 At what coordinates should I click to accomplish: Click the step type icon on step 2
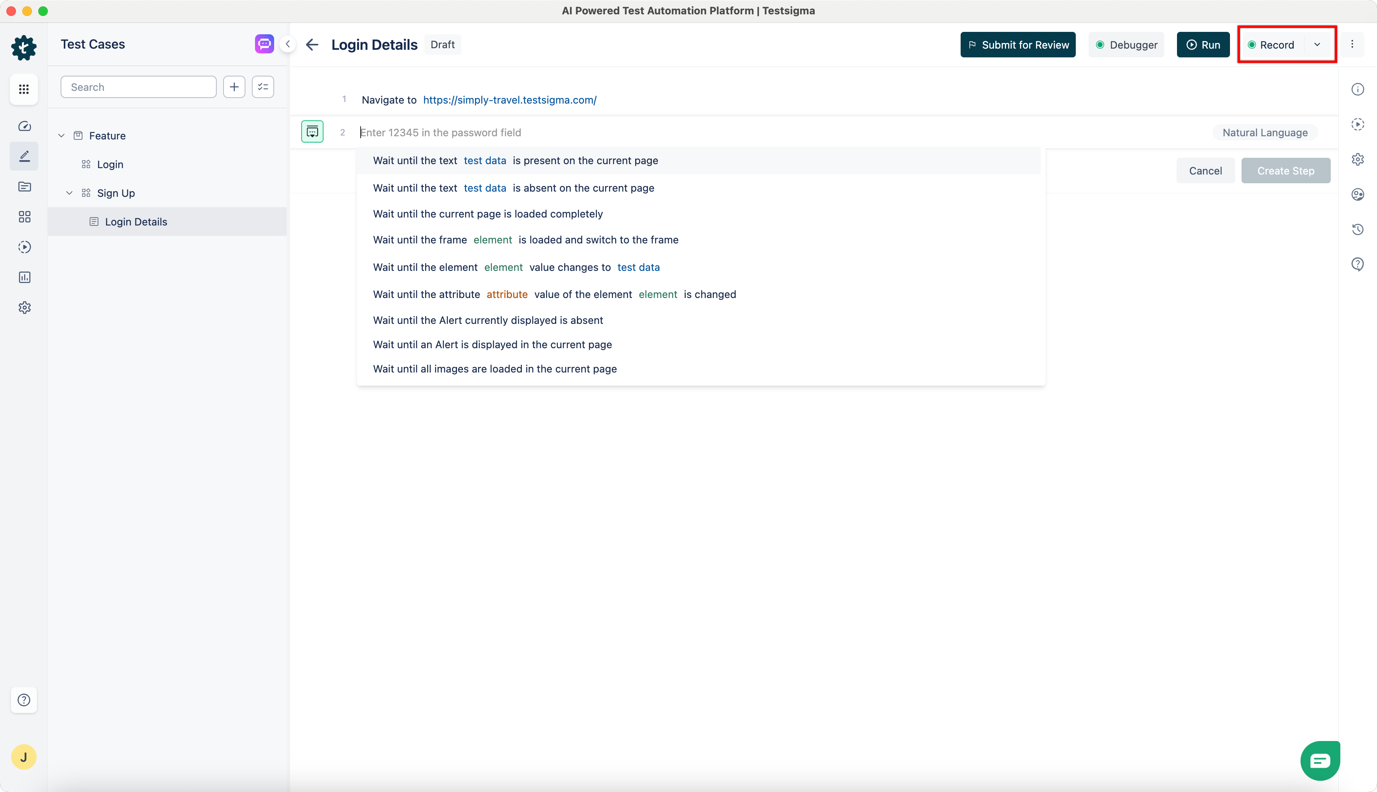[x=312, y=131]
